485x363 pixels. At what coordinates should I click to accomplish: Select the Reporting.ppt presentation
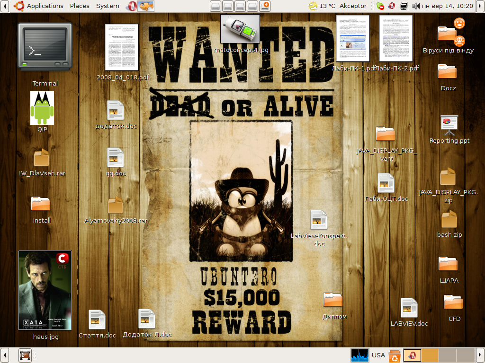point(449,125)
